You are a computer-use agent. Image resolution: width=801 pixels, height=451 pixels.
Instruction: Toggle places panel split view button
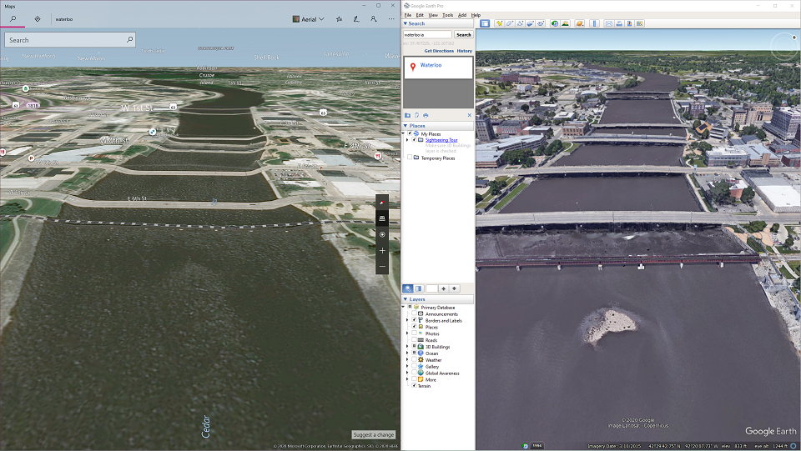click(x=418, y=288)
